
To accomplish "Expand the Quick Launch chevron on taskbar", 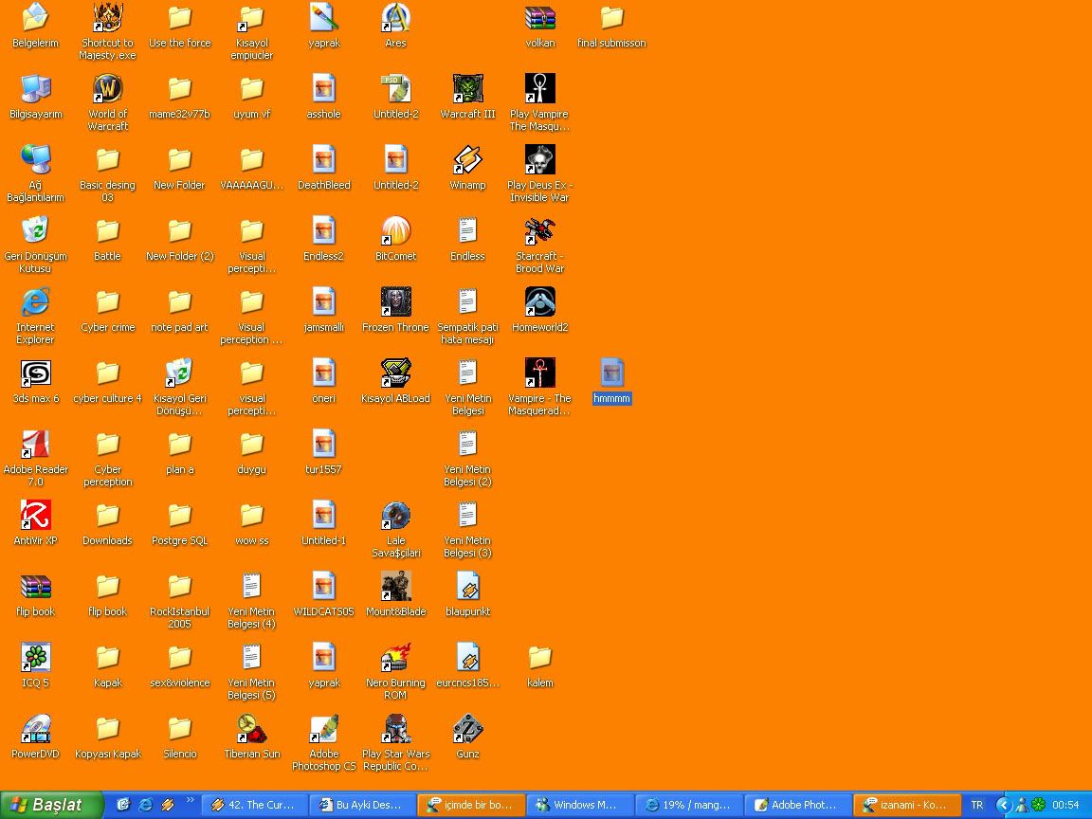I will click(x=190, y=800).
